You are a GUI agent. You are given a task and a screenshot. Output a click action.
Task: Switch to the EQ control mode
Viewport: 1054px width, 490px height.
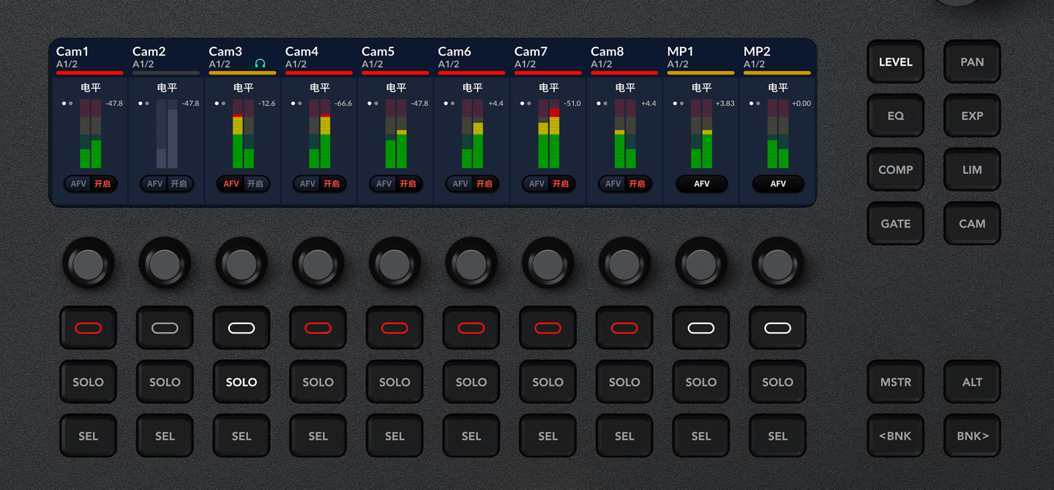coord(895,116)
